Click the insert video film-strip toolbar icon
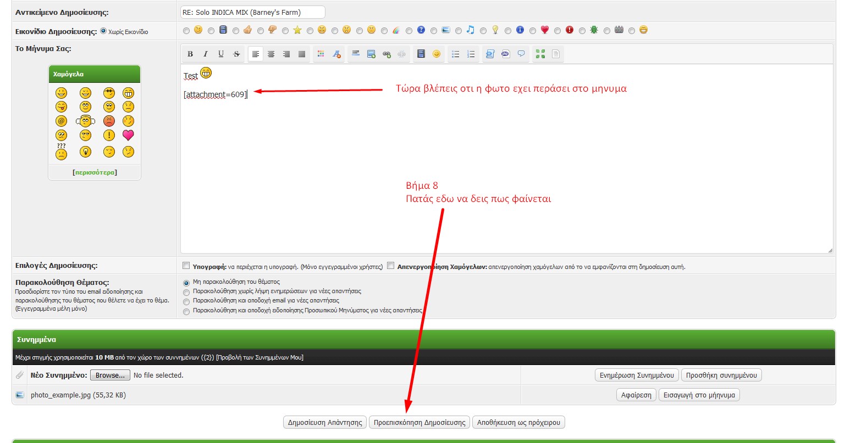 click(421, 54)
